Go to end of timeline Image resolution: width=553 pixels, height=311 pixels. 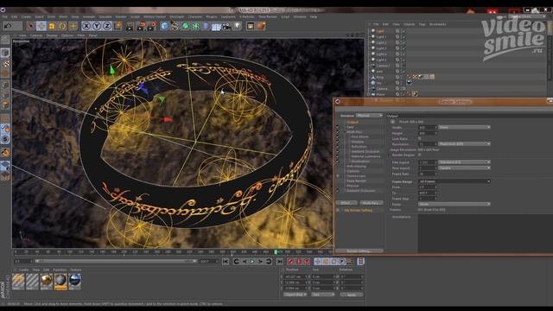[x=280, y=262]
